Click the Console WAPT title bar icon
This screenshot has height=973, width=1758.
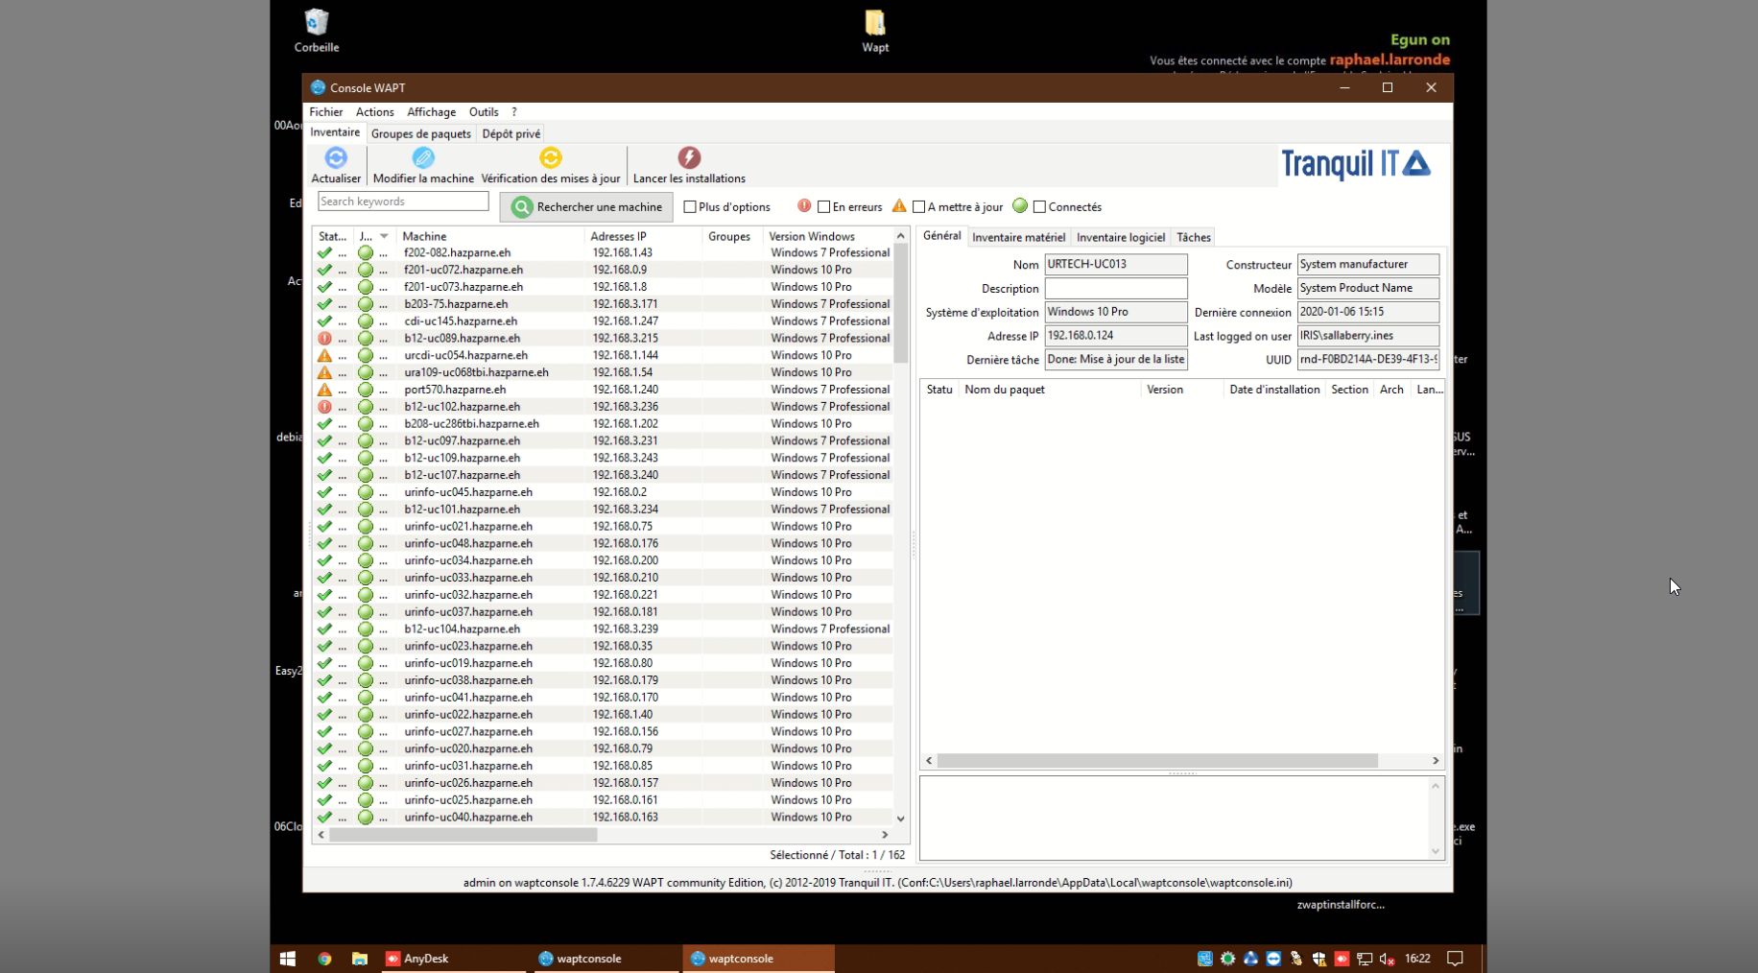318,87
